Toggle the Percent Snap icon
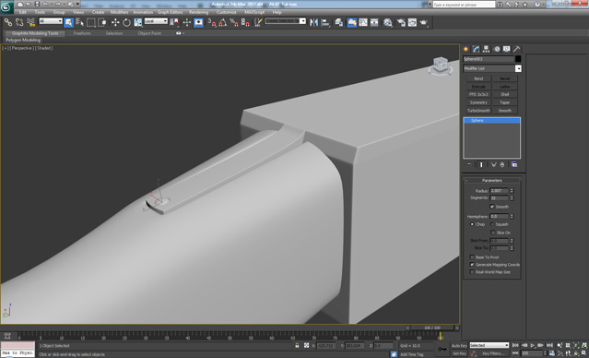Viewport: 589px width, 358px height. [234, 22]
